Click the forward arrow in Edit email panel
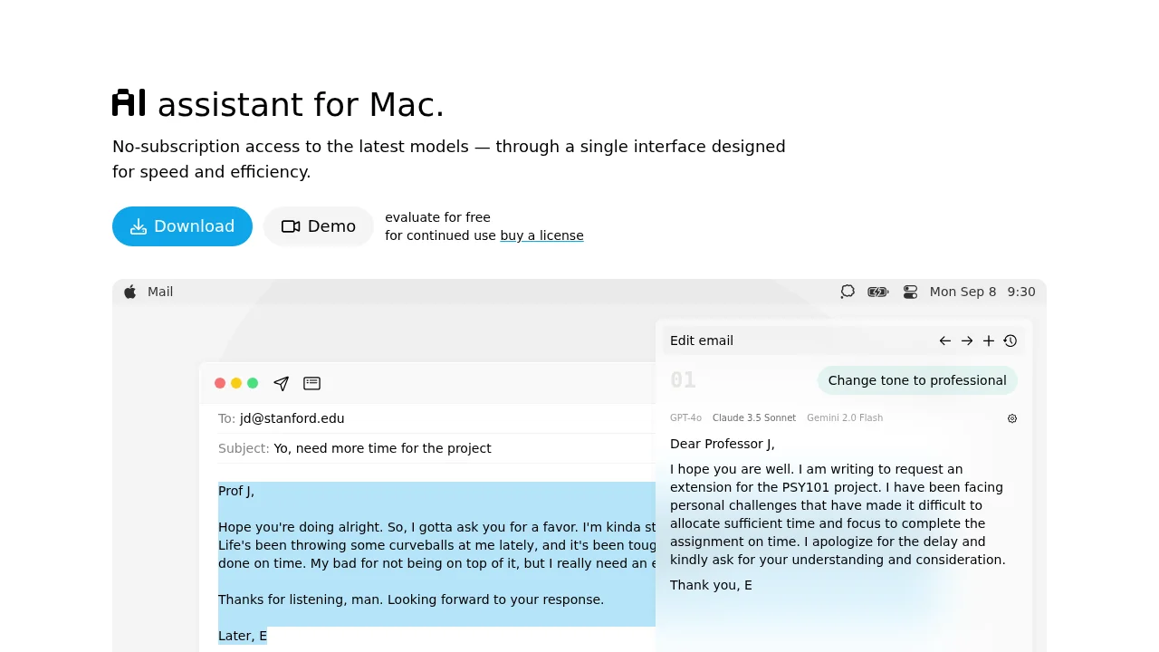This screenshot has width=1159, height=652. click(967, 340)
